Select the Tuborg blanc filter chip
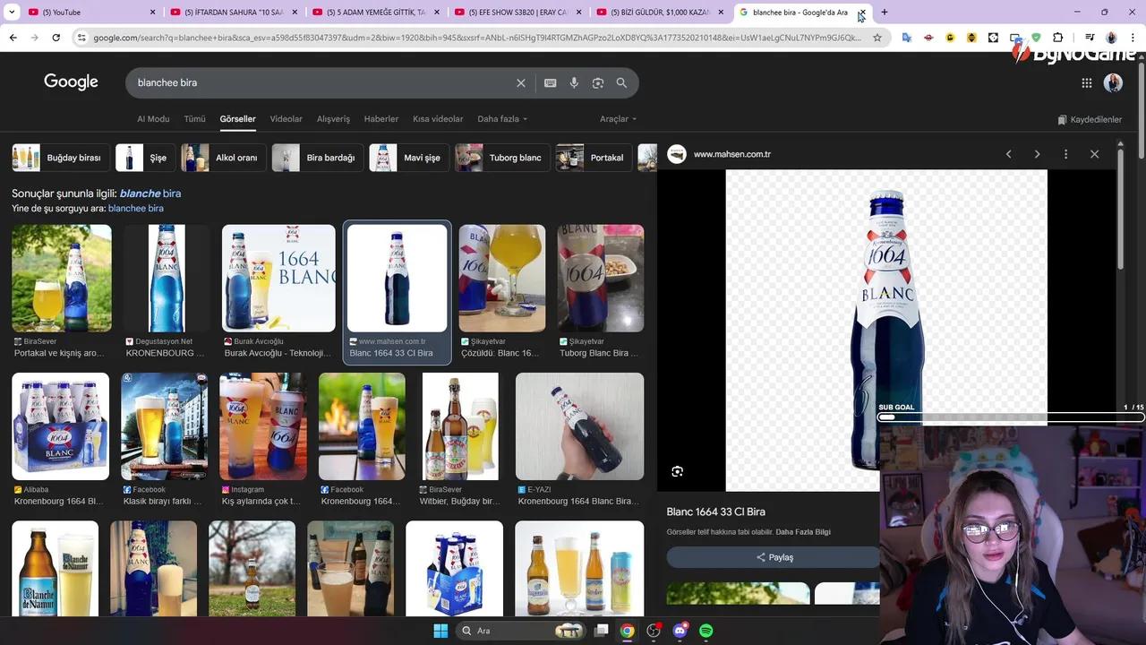Image resolution: width=1146 pixels, height=645 pixels. (x=502, y=158)
